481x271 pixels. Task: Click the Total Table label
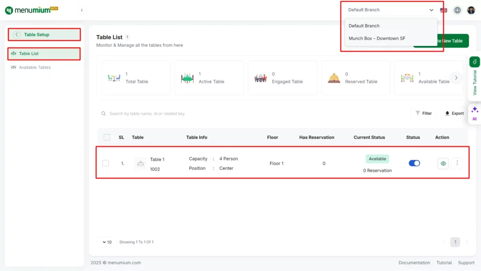click(137, 82)
